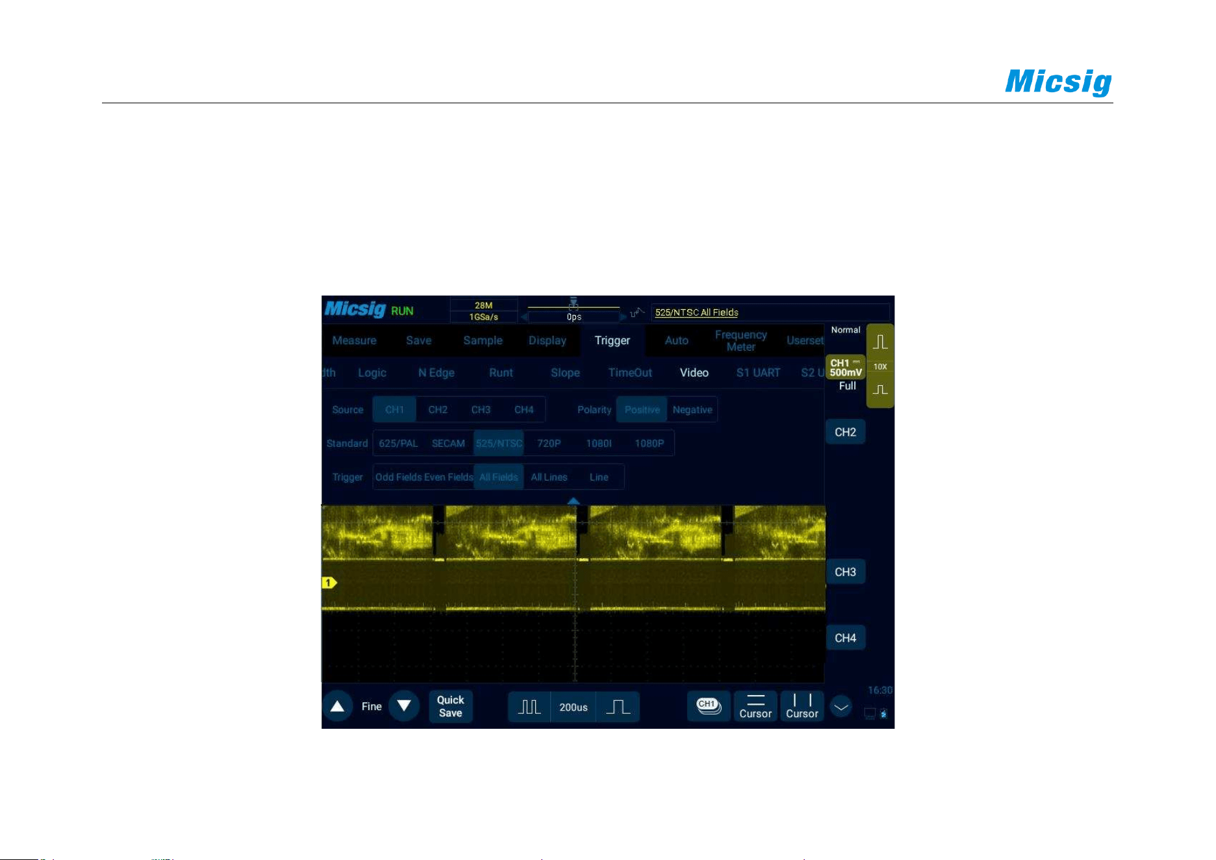Open the Auto tab
Screen dimensions: 1216x860
(x=676, y=340)
